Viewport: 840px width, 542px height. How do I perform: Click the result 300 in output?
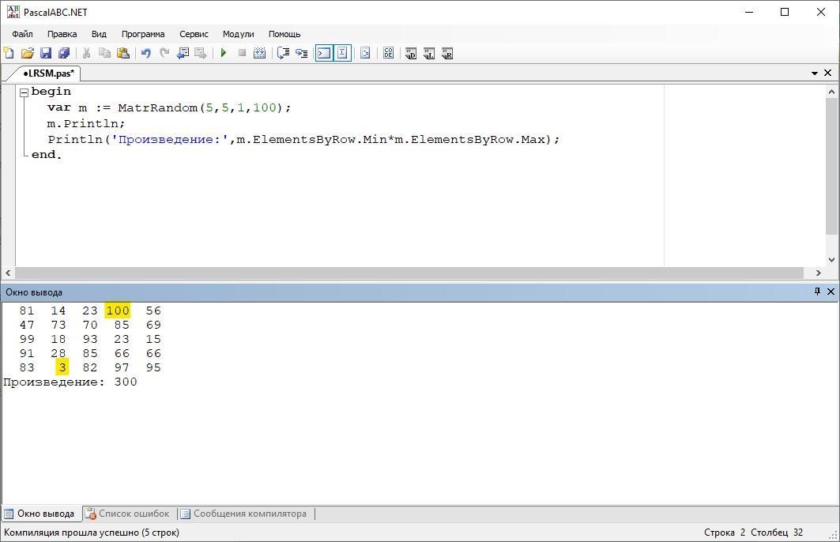(x=126, y=382)
